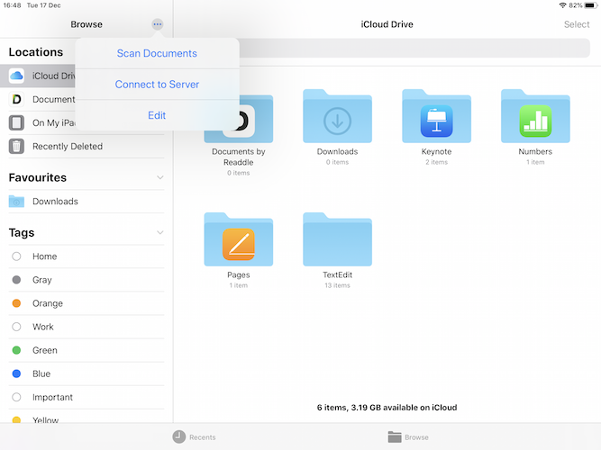Select the Important tag circle
The height and width of the screenshot is (450, 601).
16,397
